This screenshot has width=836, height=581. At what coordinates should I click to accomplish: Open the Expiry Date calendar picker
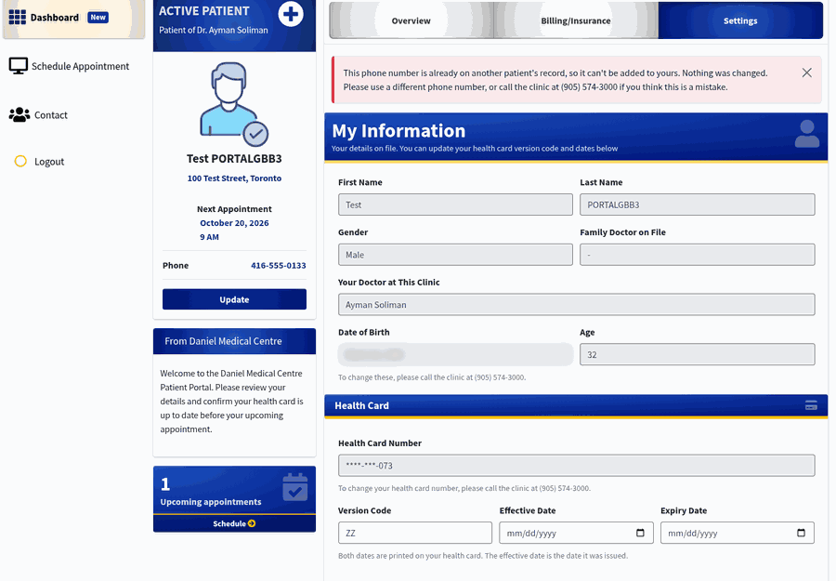(x=801, y=533)
